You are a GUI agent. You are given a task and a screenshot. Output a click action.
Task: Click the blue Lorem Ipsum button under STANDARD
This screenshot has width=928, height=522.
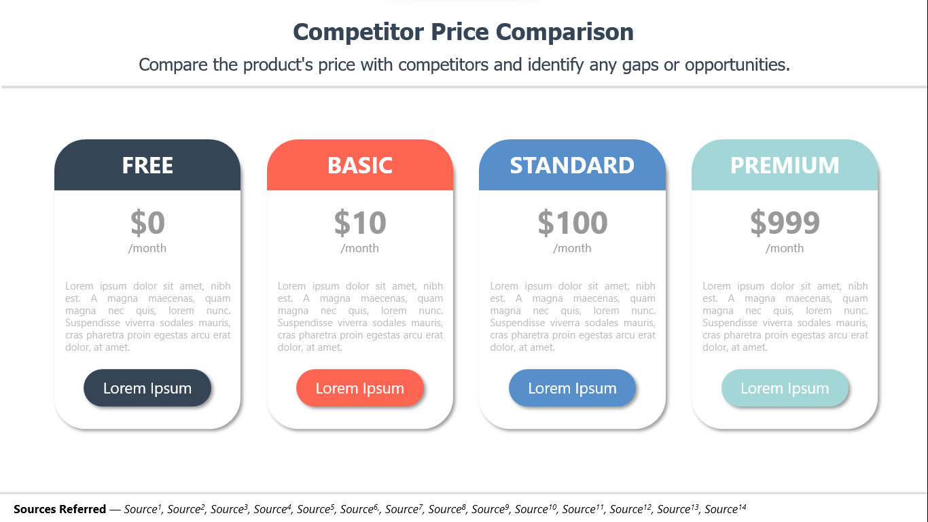pyautogui.click(x=572, y=388)
